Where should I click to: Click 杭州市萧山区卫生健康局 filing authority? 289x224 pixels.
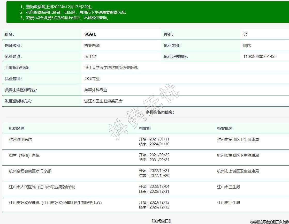click(238, 140)
